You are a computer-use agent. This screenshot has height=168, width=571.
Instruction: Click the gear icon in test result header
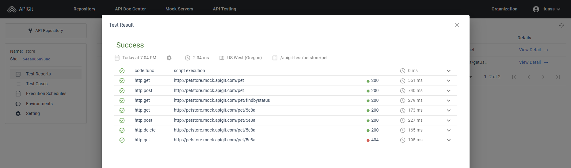pyautogui.click(x=169, y=58)
